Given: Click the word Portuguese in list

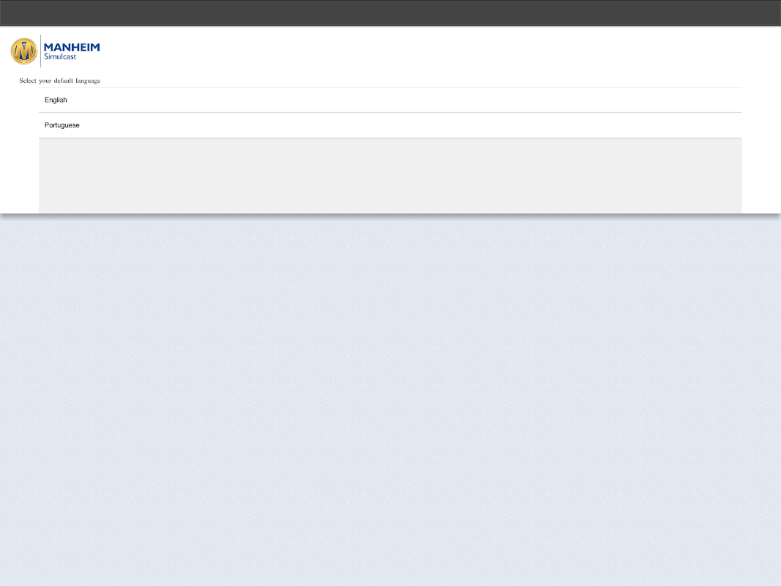Looking at the screenshot, I should point(61,125).
